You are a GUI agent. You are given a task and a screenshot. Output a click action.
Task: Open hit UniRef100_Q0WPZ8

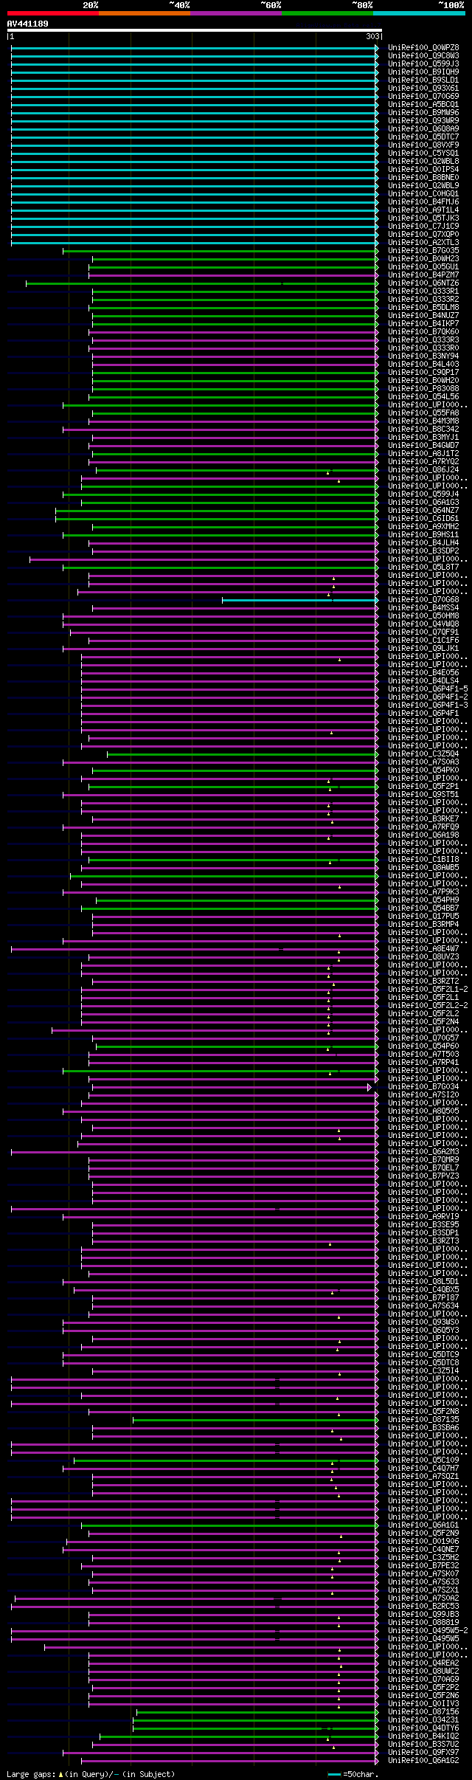[423, 47]
